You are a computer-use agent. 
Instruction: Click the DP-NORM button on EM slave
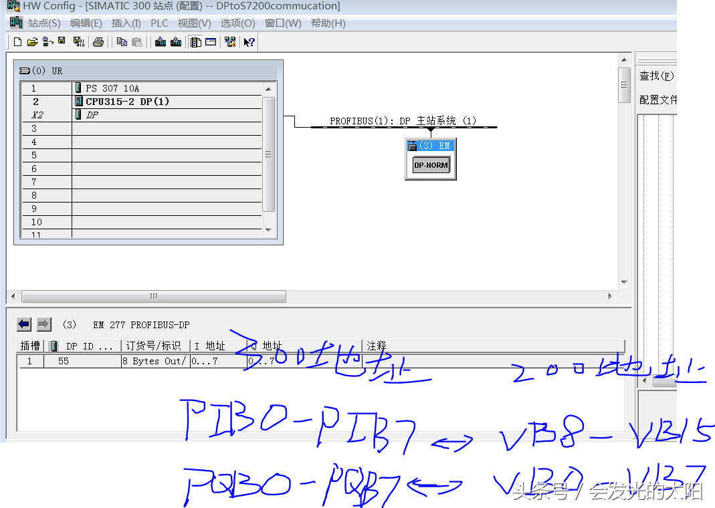click(x=431, y=165)
